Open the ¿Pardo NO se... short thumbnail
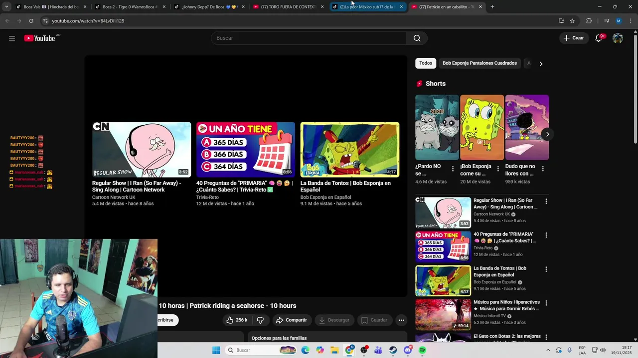 (437, 127)
